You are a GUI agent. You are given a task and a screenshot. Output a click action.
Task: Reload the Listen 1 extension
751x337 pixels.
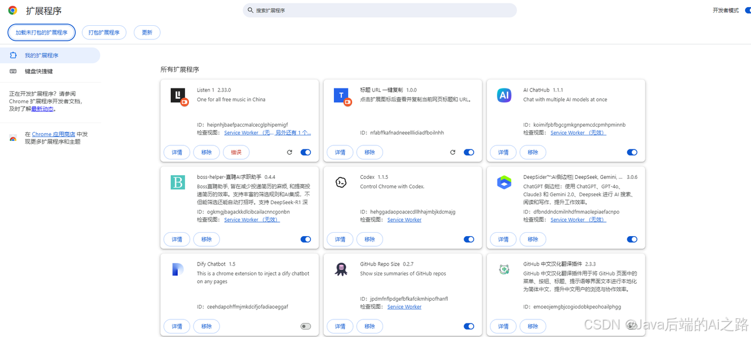(289, 152)
